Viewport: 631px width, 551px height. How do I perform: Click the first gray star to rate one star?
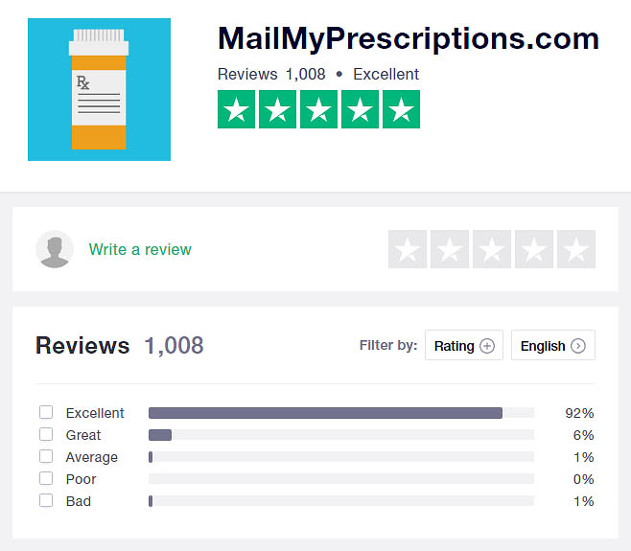pyautogui.click(x=408, y=249)
